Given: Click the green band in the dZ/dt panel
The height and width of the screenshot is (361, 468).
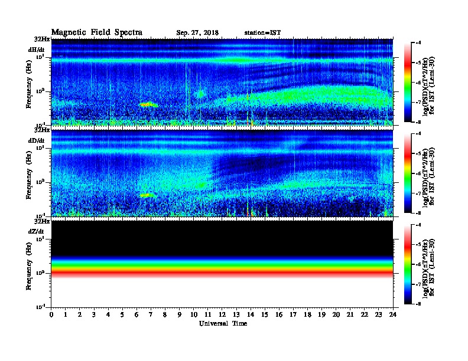Looking at the screenshot, I should tap(222, 264).
